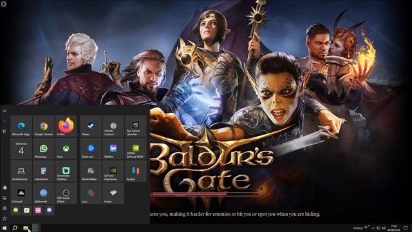The height and width of the screenshot is (232, 412).
Task: Launch Epic Games Launcher tile
Action: tap(136, 126)
